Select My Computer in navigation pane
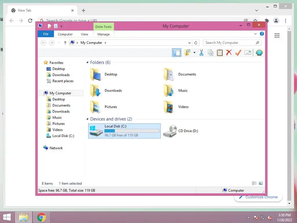Image resolution: width=297 pixels, height=223 pixels. (60, 93)
